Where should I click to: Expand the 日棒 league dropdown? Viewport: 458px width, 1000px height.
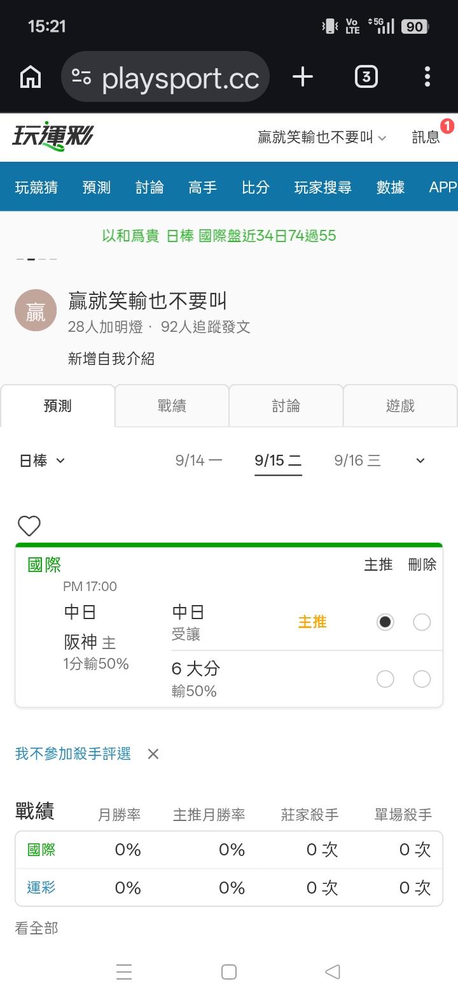[42, 461]
